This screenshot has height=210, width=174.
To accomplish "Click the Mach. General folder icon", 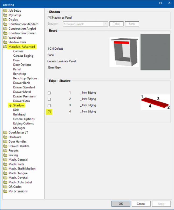I will [5, 160].
